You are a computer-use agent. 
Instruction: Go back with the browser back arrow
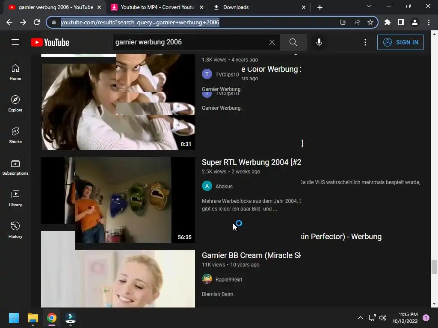coord(9,22)
